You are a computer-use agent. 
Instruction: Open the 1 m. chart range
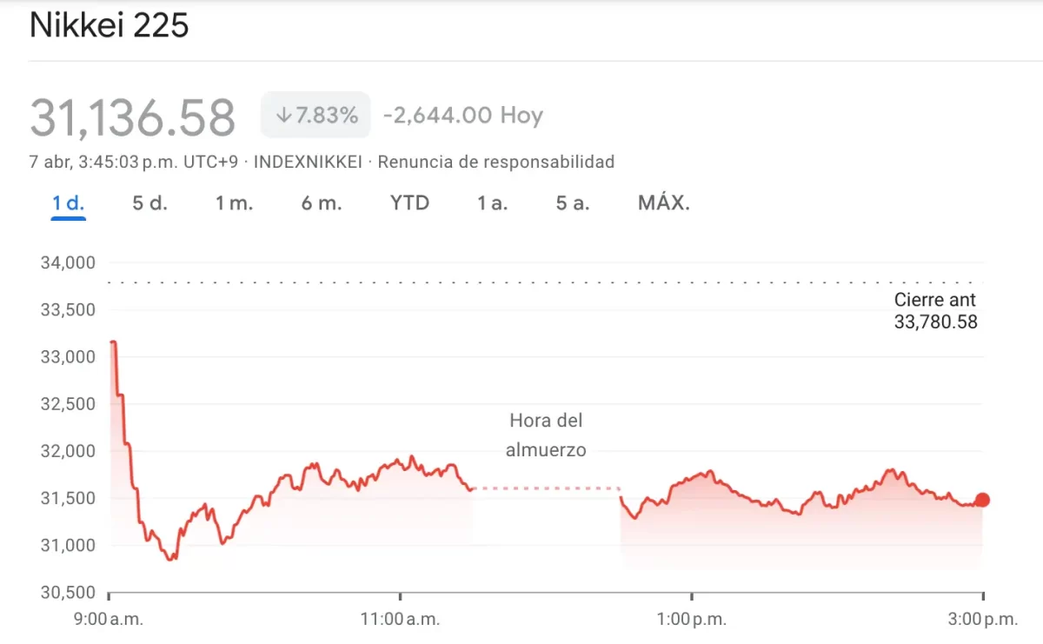(234, 203)
